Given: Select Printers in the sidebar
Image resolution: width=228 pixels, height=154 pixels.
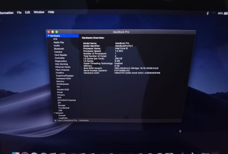Looking at the screenshot, I should 61,95.
